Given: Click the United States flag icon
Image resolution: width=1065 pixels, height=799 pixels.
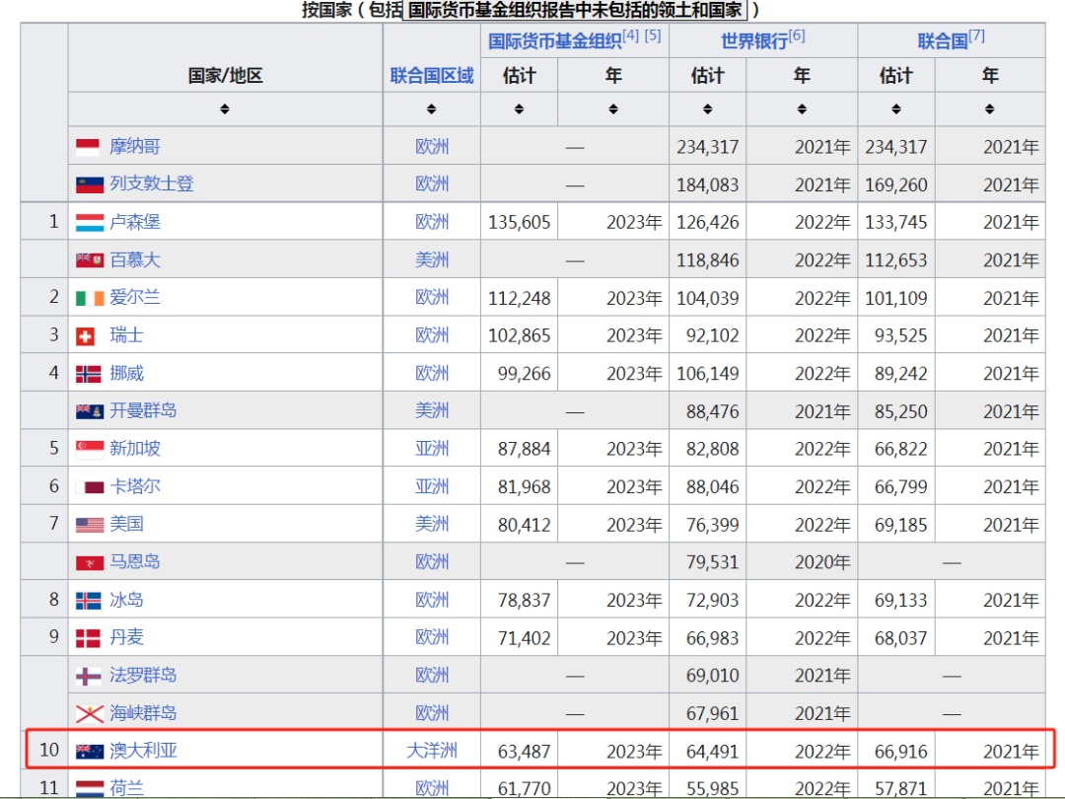Looking at the screenshot, I should pyautogui.click(x=89, y=525).
